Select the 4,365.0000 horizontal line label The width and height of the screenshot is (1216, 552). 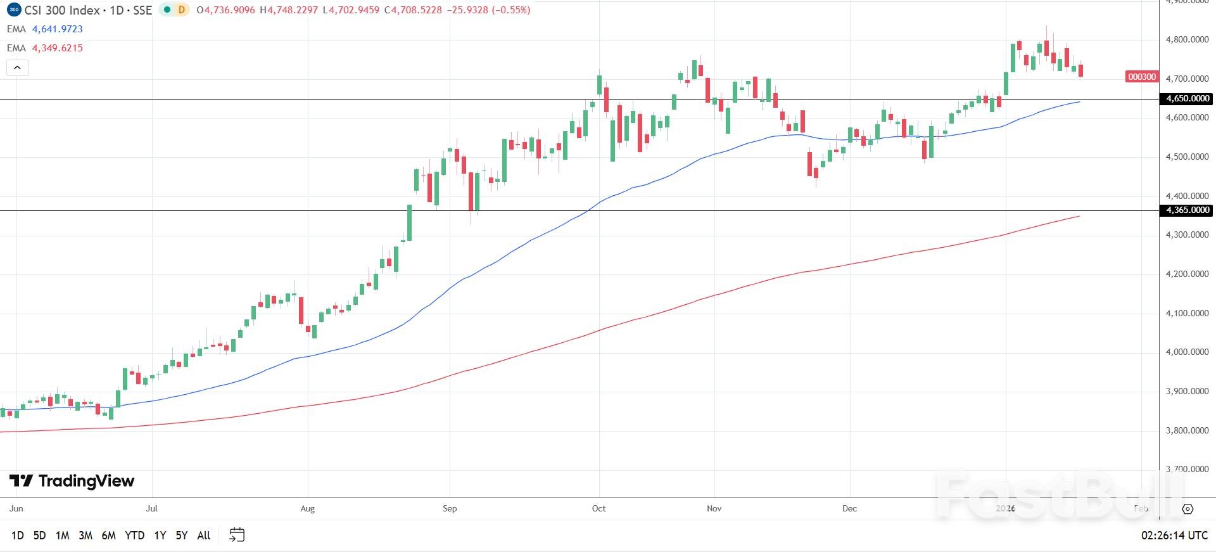pos(1186,210)
